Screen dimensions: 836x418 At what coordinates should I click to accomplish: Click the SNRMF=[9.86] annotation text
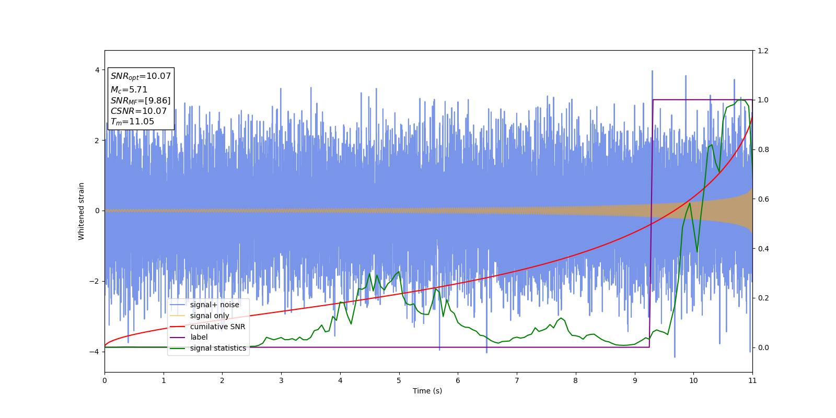141,101
